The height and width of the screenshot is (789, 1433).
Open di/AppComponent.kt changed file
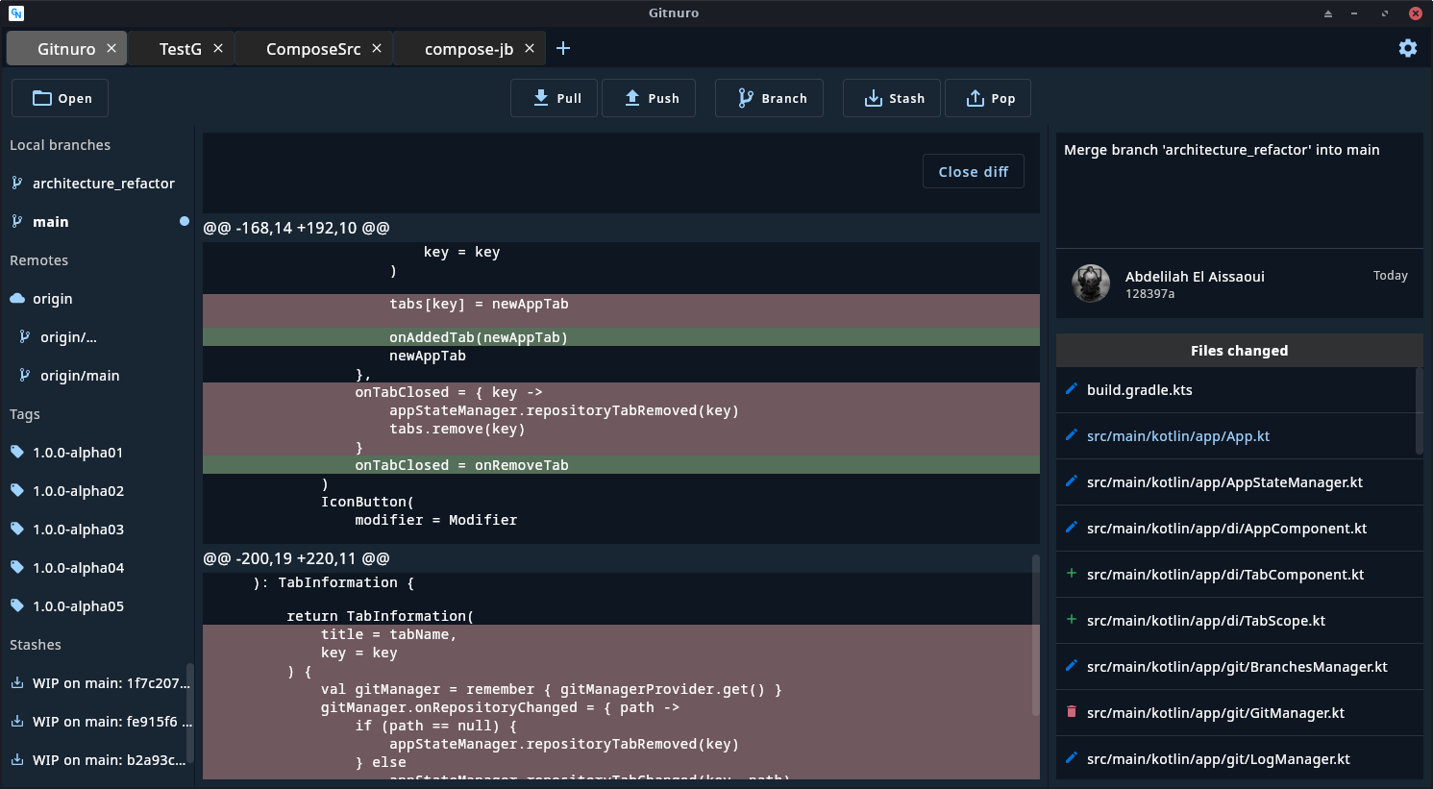pyautogui.click(x=1239, y=529)
